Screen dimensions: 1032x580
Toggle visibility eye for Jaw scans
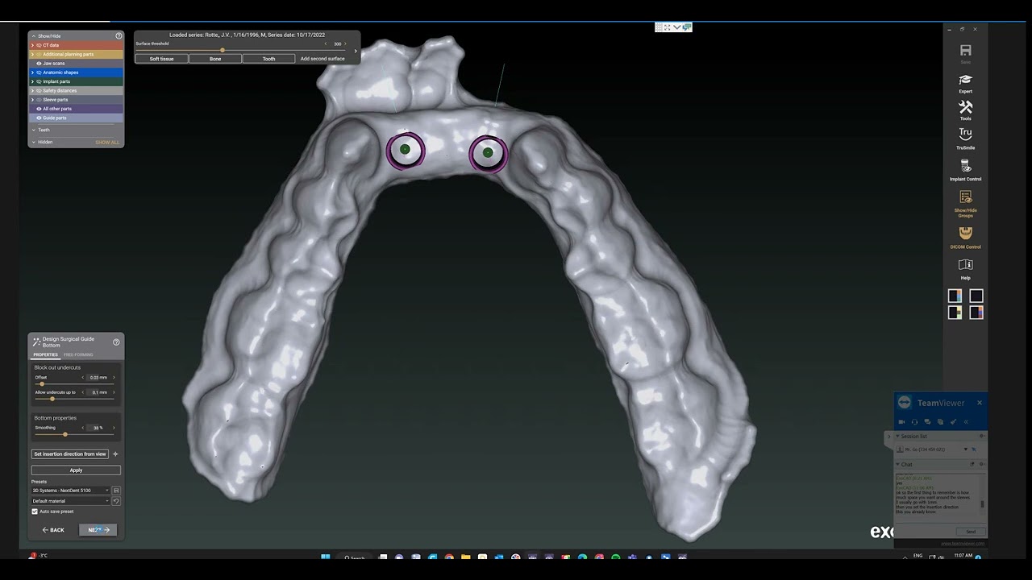pyautogui.click(x=39, y=64)
